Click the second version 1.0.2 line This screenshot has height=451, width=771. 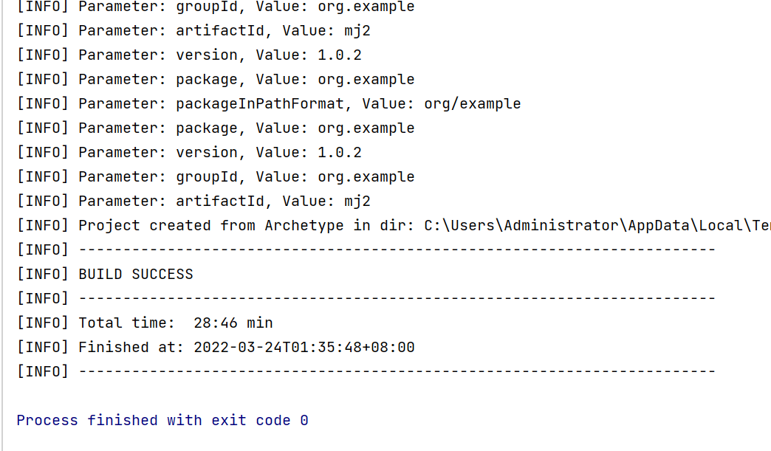[x=189, y=152]
